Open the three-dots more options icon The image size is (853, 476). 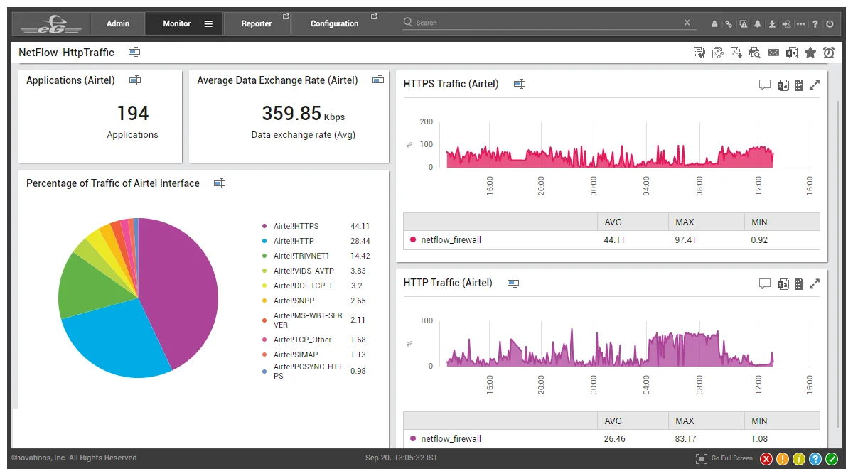[801, 23]
